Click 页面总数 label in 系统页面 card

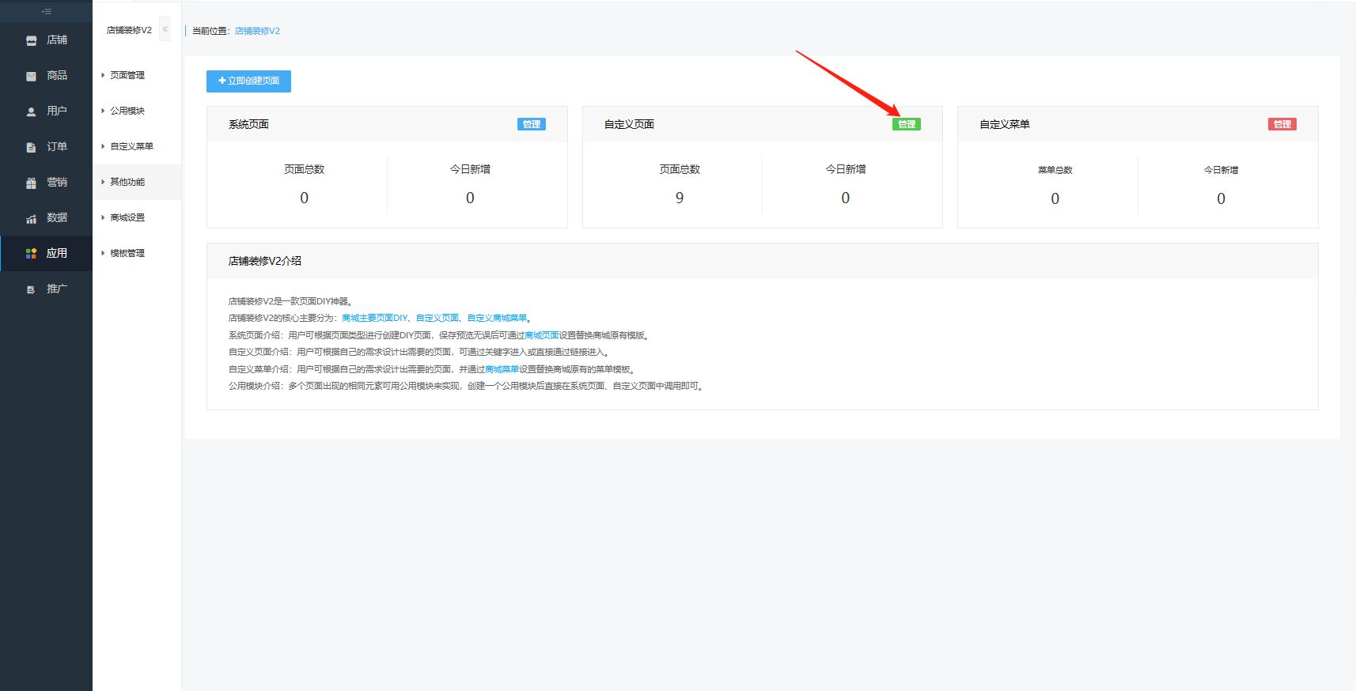click(304, 169)
